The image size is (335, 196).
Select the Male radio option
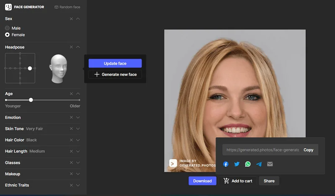(7, 28)
